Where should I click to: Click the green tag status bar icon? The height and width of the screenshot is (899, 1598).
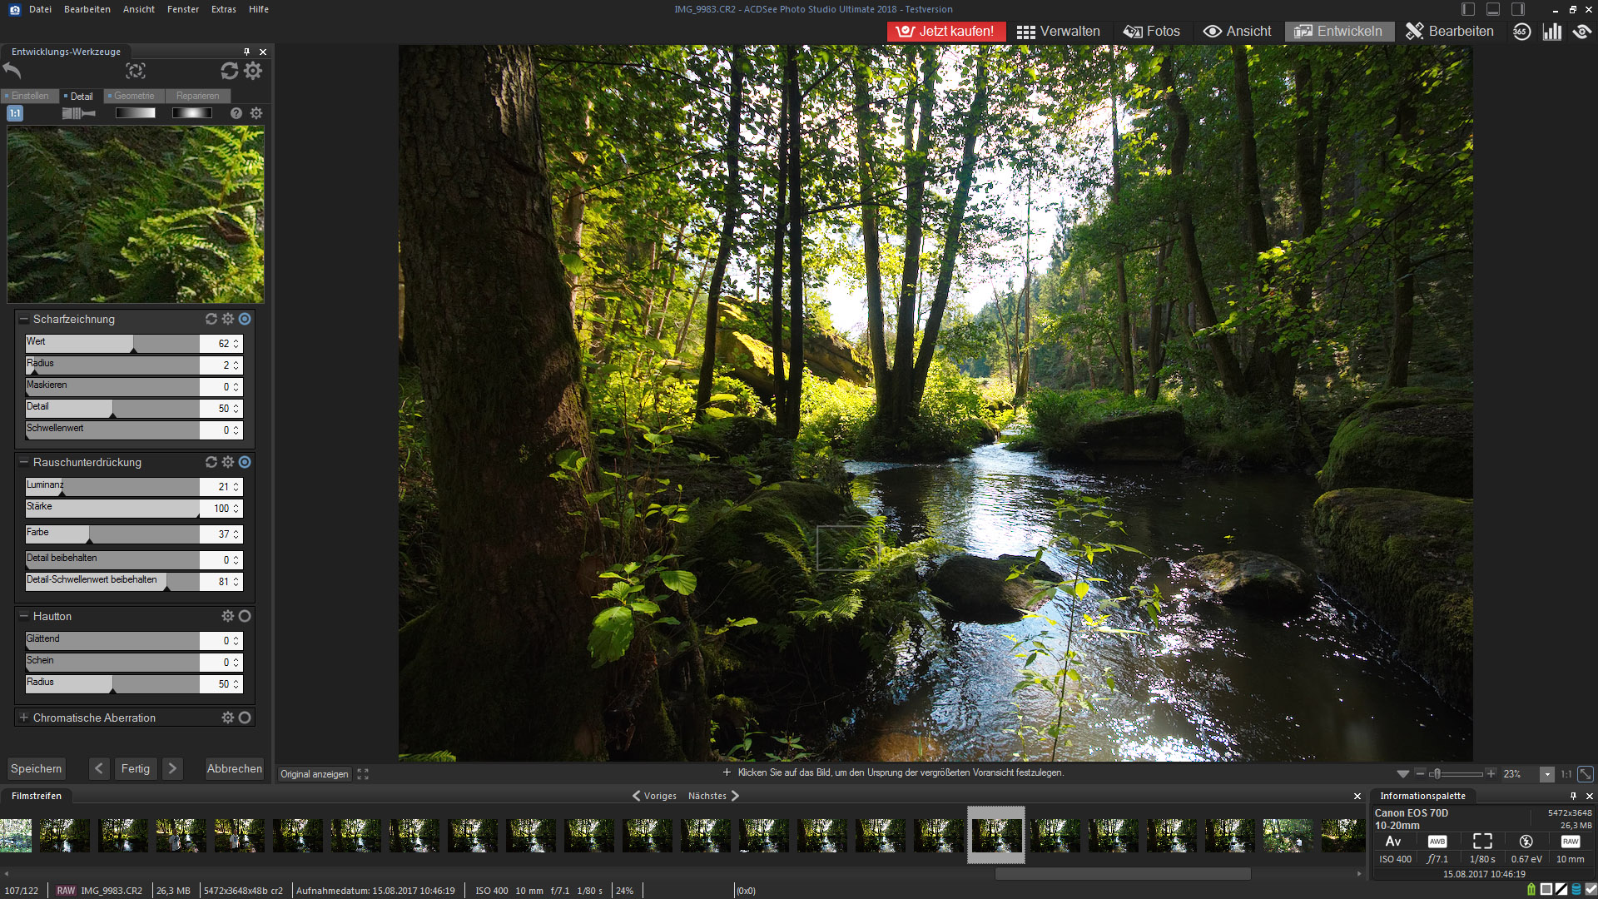pos(1531,890)
